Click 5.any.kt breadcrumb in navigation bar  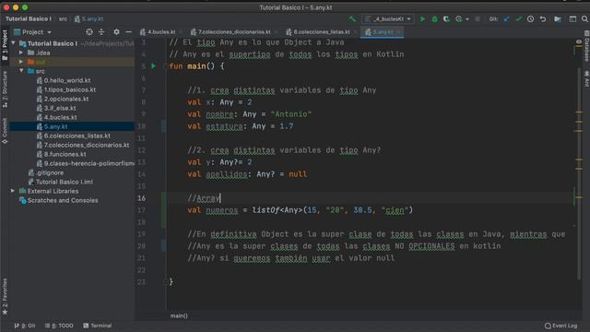[89, 18]
